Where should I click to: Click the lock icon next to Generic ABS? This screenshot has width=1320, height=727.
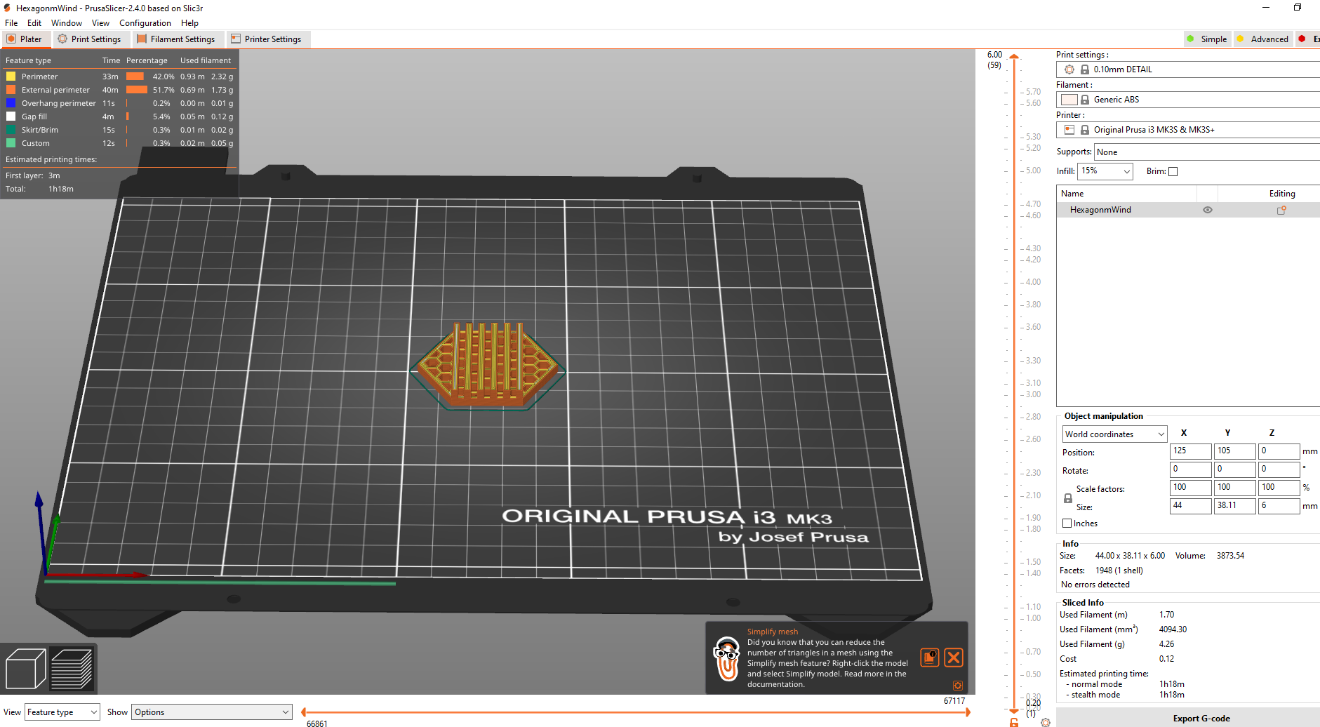(x=1084, y=99)
